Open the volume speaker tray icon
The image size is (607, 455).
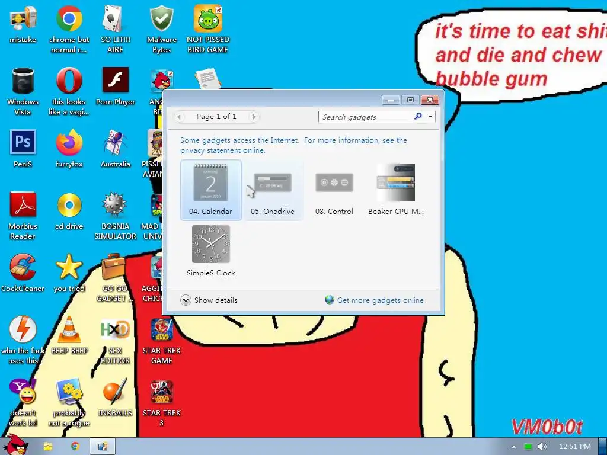coord(542,447)
